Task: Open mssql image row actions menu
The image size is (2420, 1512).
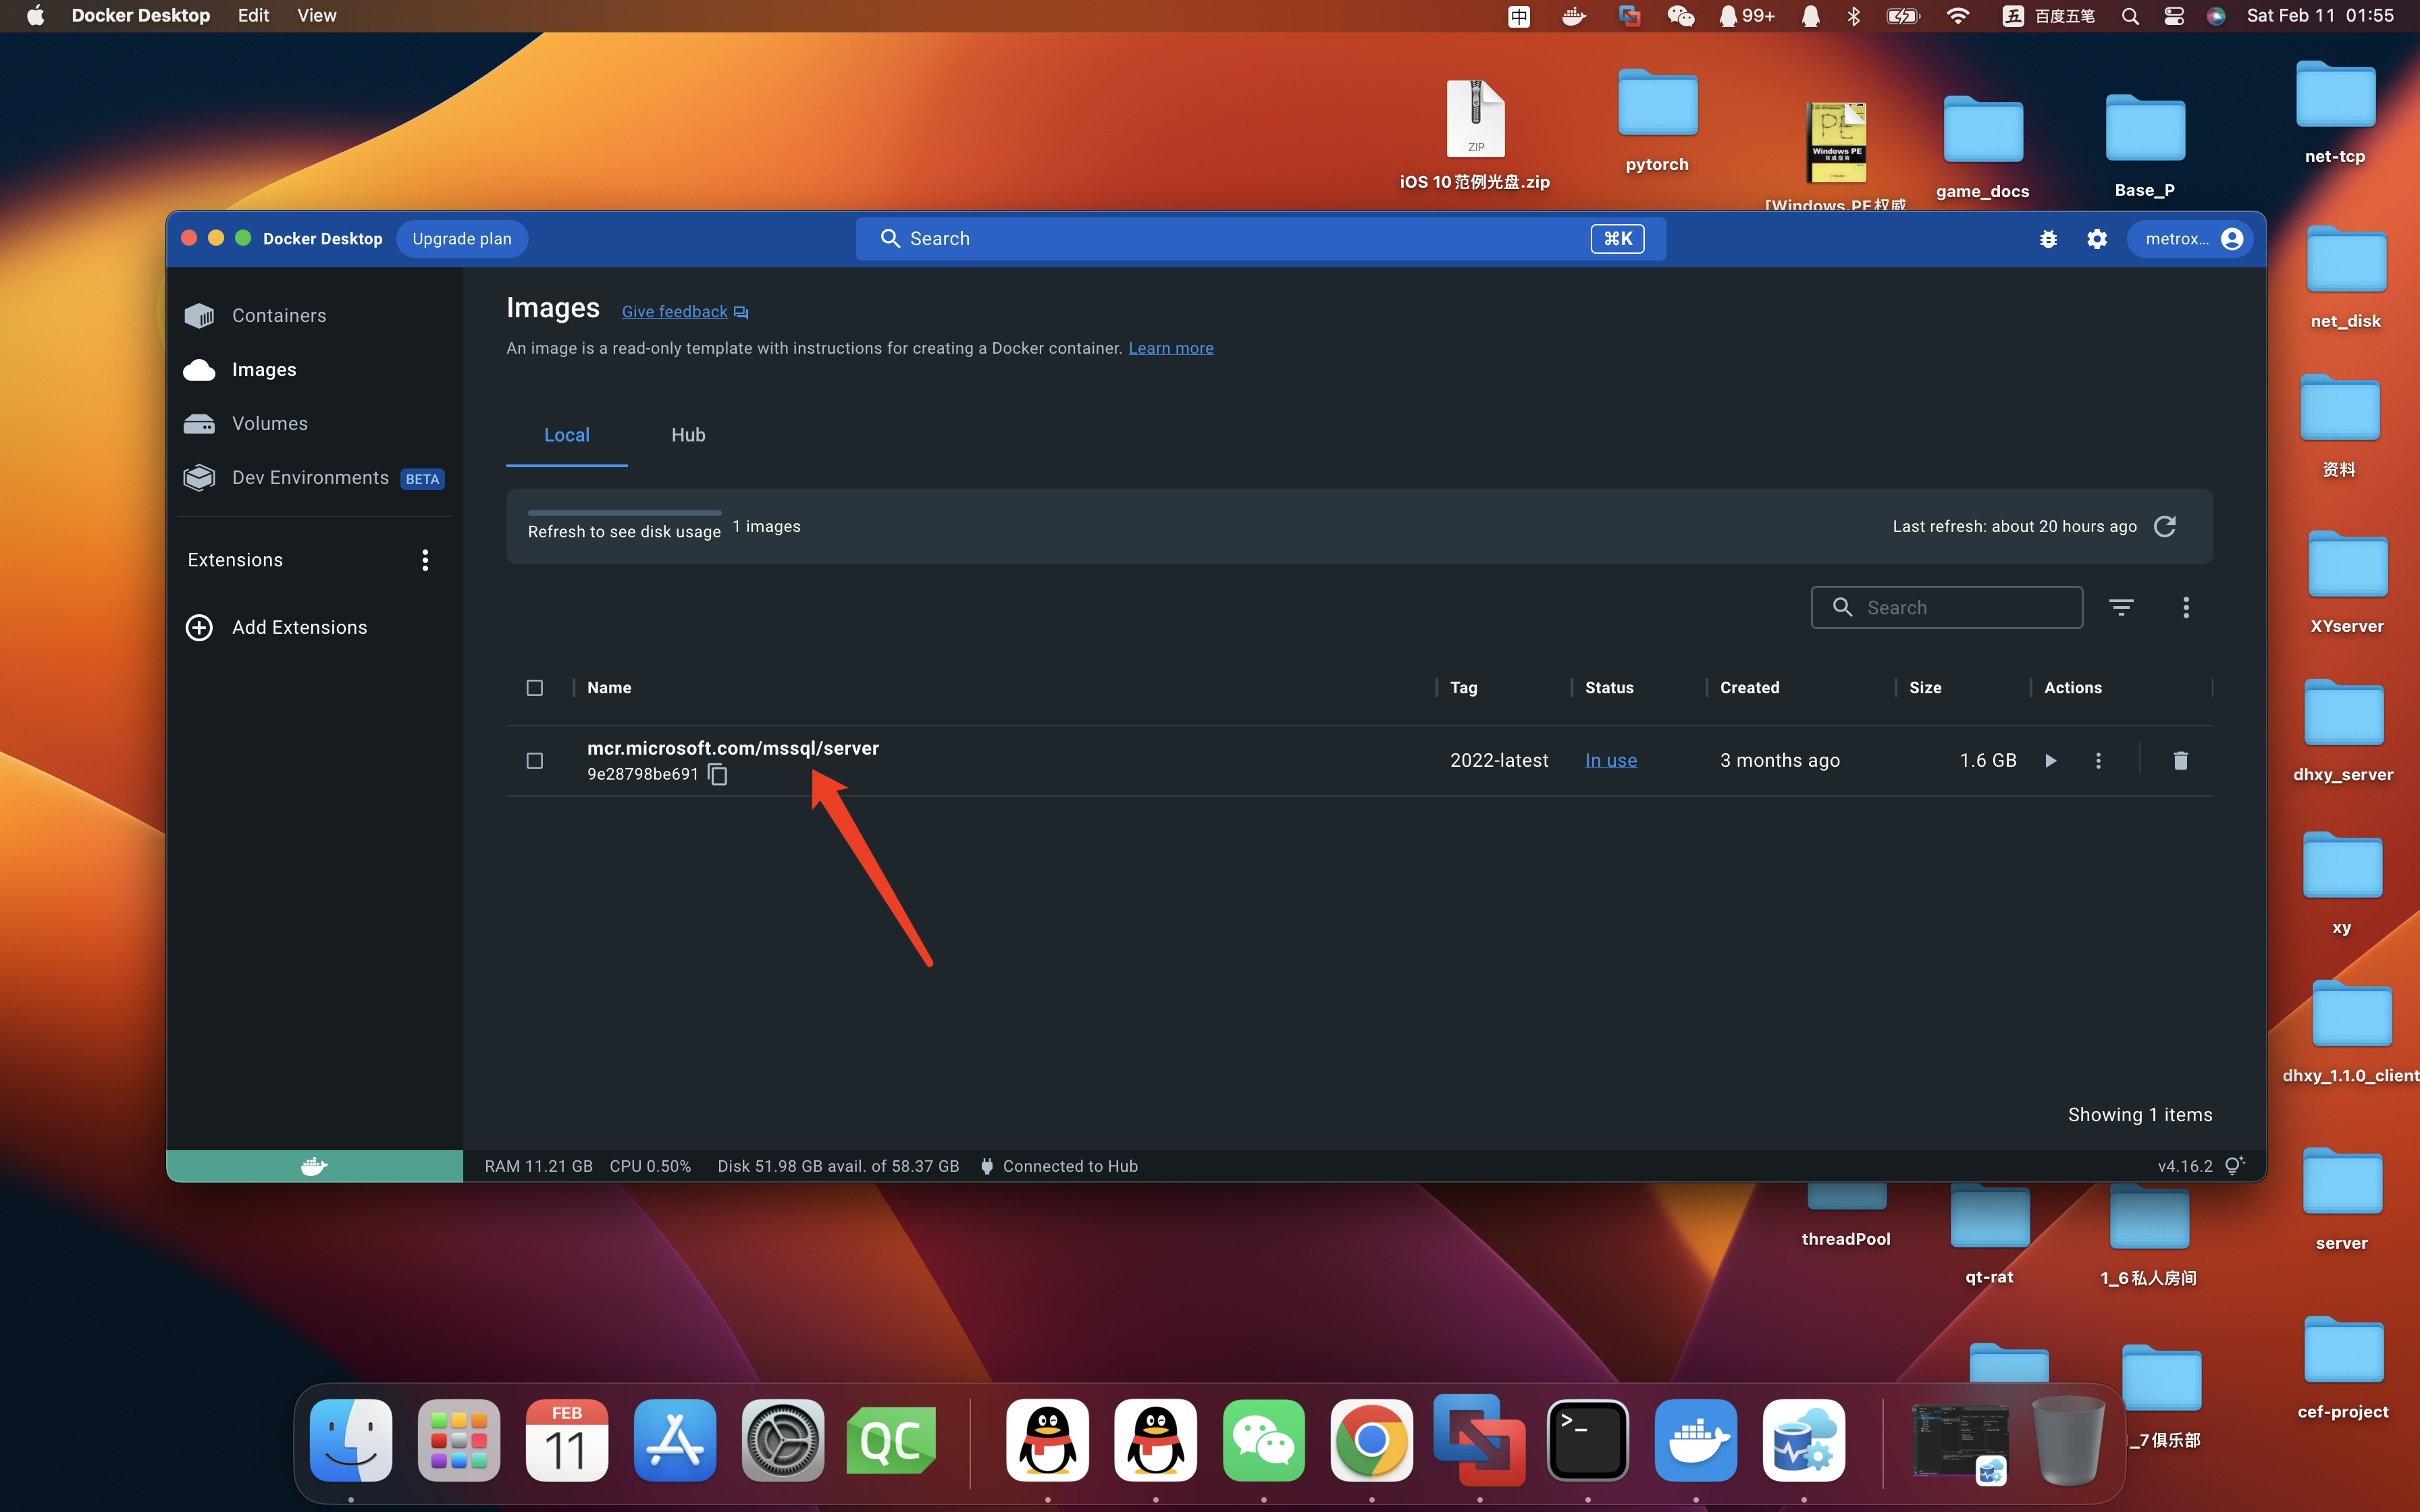Action: click(2098, 760)
